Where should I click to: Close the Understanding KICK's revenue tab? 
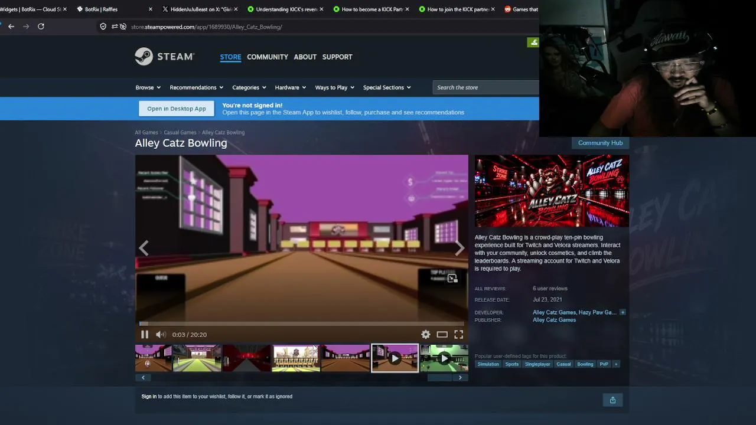[322, 9]
